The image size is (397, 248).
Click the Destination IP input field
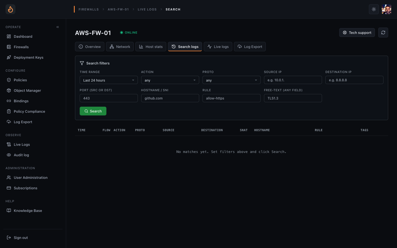354,80
